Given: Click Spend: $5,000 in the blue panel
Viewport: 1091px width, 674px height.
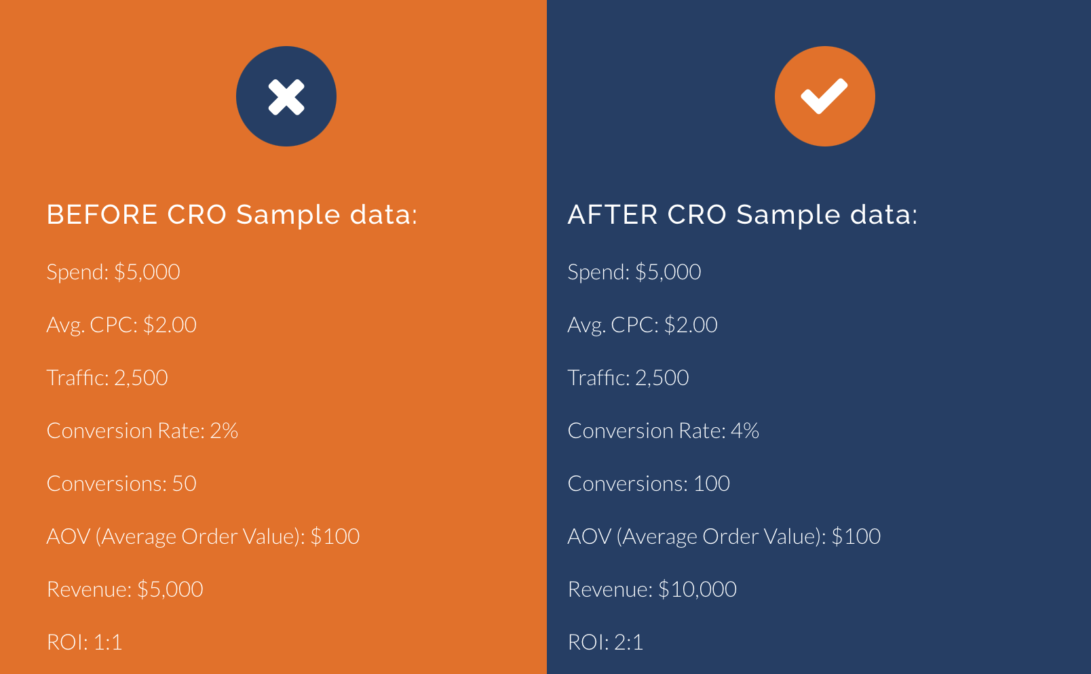Looking at the screenshot, I should click(x=634, y=272).
